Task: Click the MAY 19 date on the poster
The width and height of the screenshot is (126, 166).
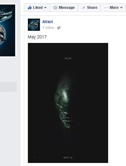Action: [x=68, y=157]
